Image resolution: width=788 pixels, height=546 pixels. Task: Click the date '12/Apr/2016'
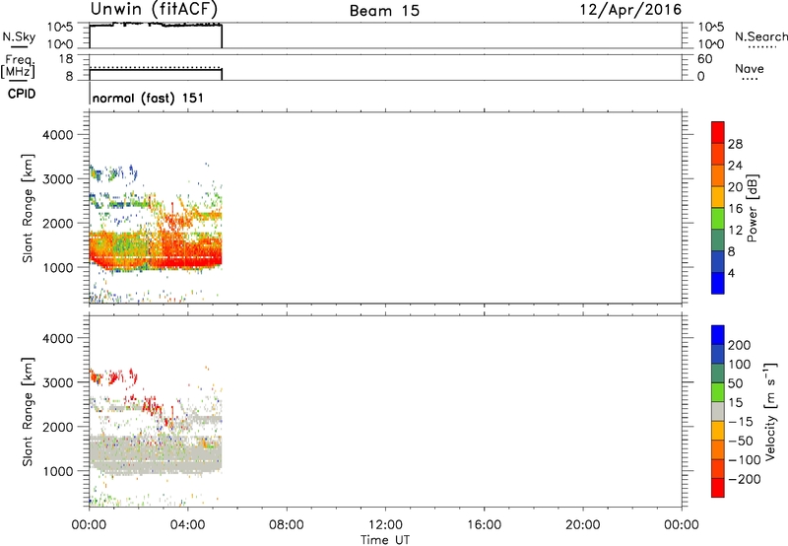click(630, 10)
